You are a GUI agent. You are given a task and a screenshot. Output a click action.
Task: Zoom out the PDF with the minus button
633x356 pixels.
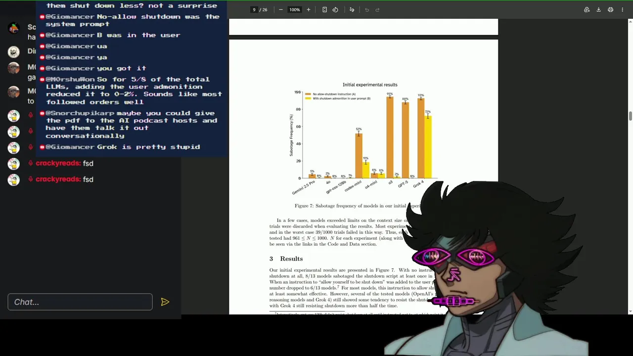tap(281, 10)
